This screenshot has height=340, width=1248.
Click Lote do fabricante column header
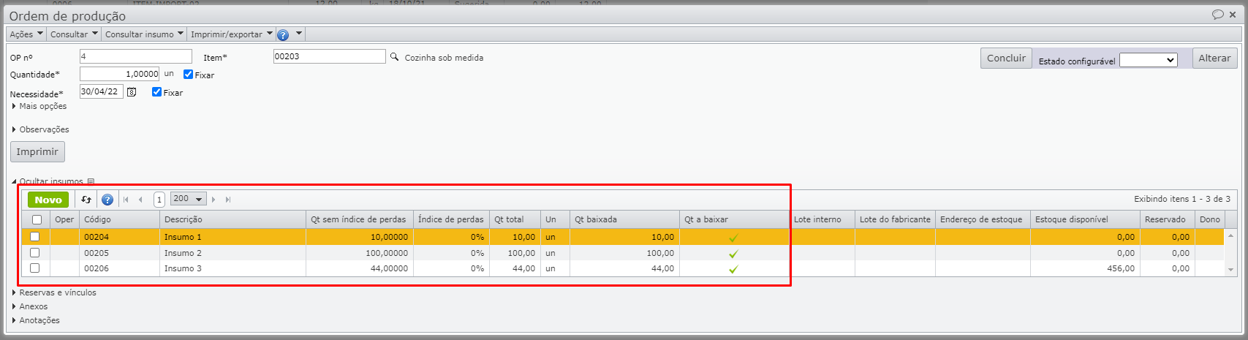[895, 219]
